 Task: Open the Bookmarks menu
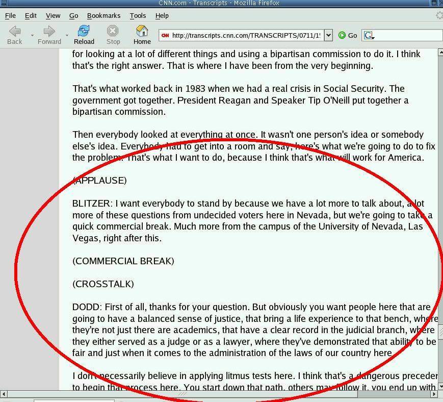click(103, 16)
